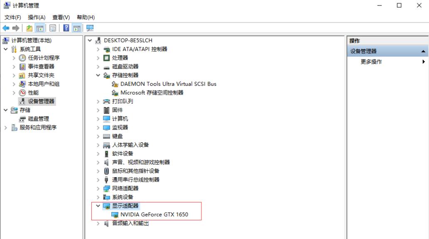The height and width of the screenshot is (239, 429).
Task: Click the keyboard device icon
Action: pyautogui.click(x=106, y=136)
